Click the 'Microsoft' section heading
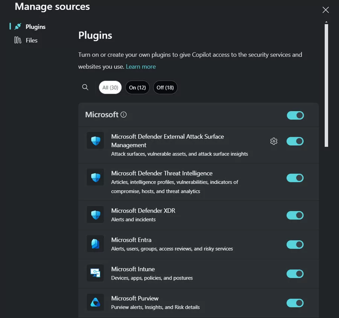The width and height of the screenshot is (339, 318). tap(102, 114)
